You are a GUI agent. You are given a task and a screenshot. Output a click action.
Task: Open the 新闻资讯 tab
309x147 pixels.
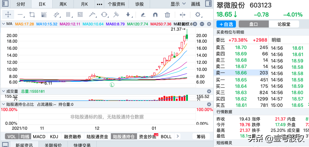[24, 145]
